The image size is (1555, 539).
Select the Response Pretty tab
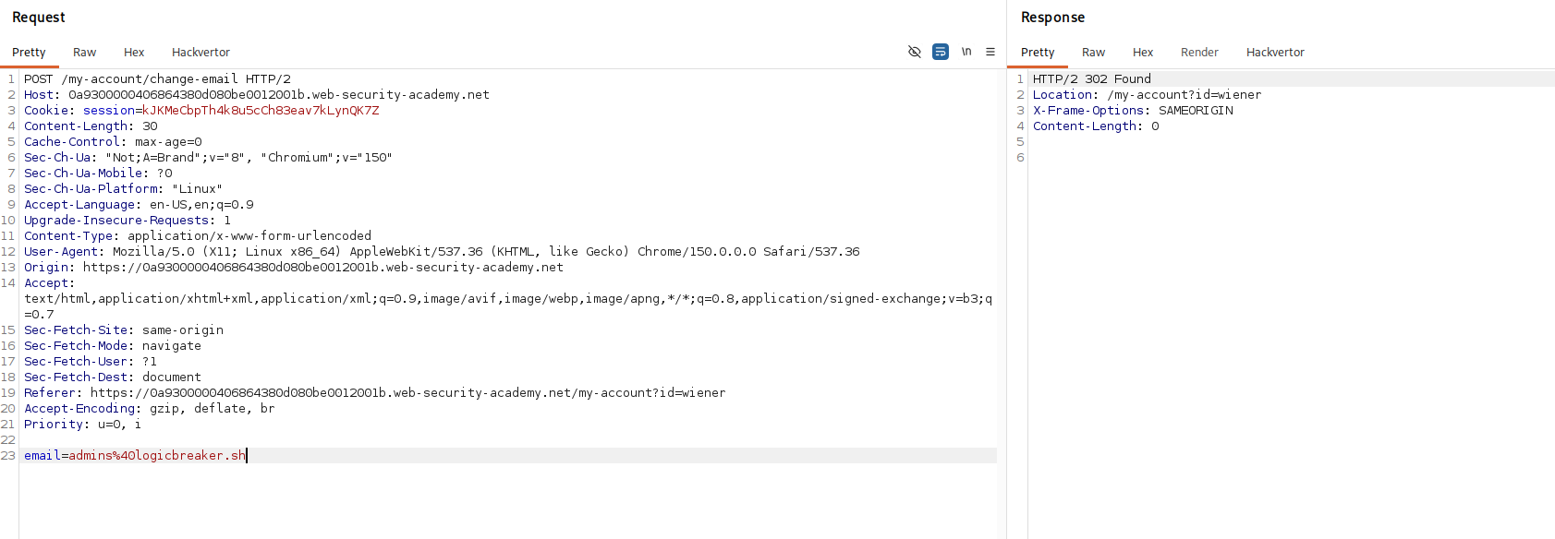coord(1038,53)
